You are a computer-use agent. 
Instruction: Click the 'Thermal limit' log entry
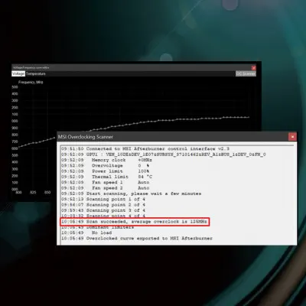pos(107,177)
